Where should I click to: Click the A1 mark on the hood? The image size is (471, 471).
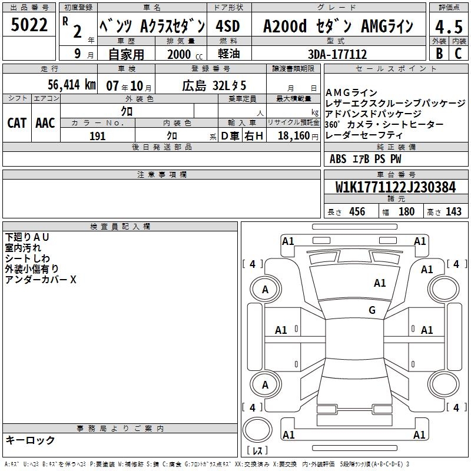[380, 283]
